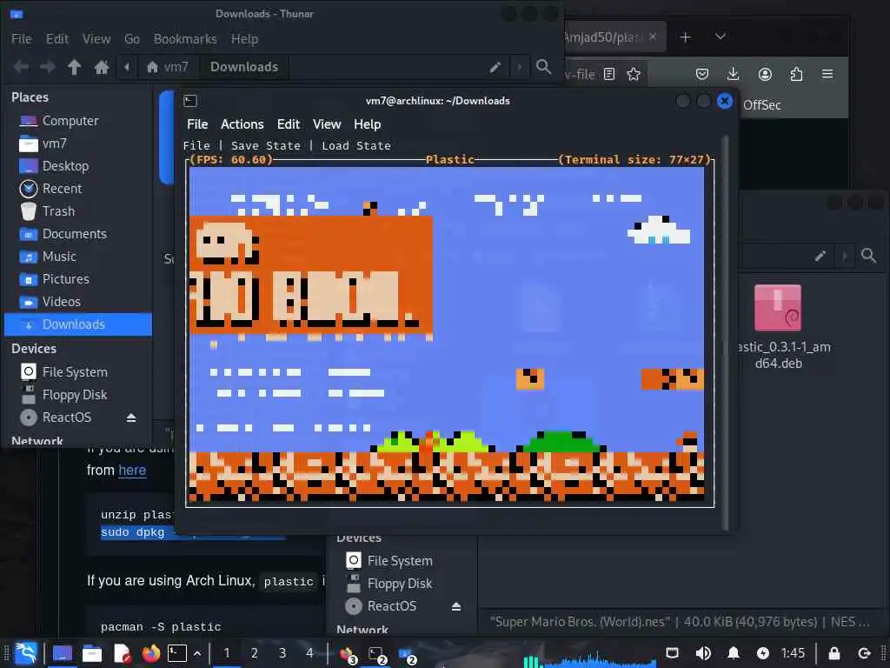Eject ReactOS in front Thunar sidebar

click(x=131, y=417)
